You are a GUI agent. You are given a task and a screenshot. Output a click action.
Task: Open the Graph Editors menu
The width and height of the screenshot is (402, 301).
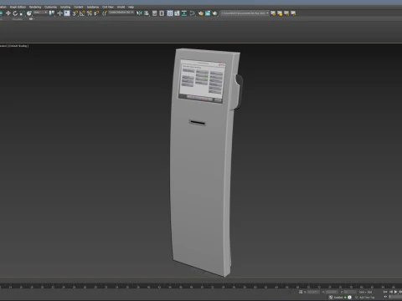pos(18,7)
